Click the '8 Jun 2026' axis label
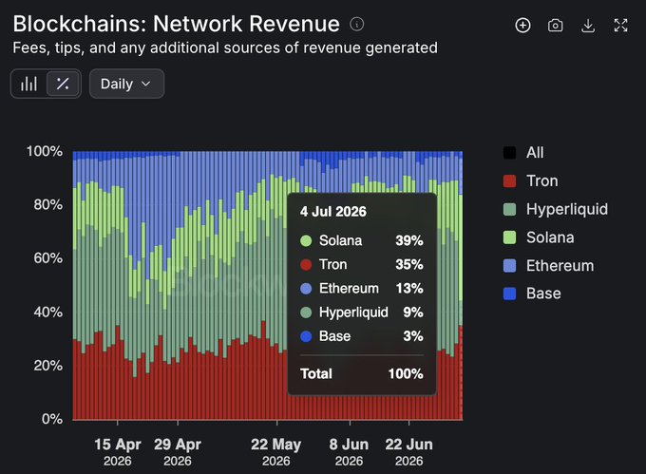The width and height of the screenshot is (646, 474). pyautogui.click(x=349, y=452)
